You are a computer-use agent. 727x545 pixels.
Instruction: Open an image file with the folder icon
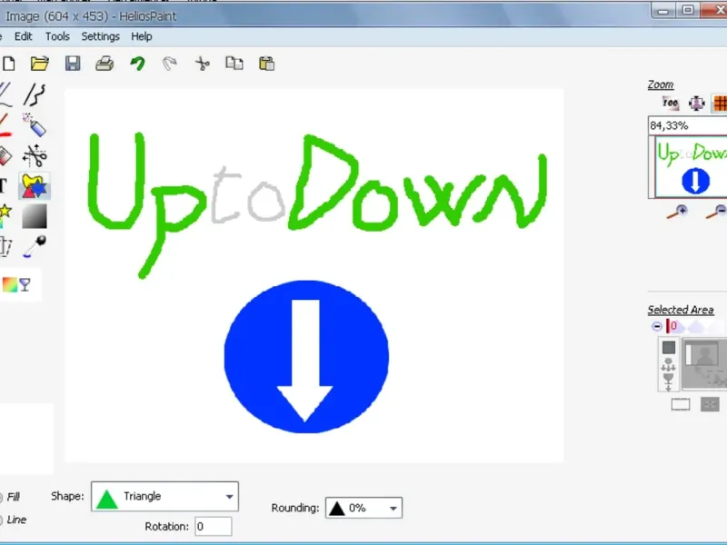[40, 64]
